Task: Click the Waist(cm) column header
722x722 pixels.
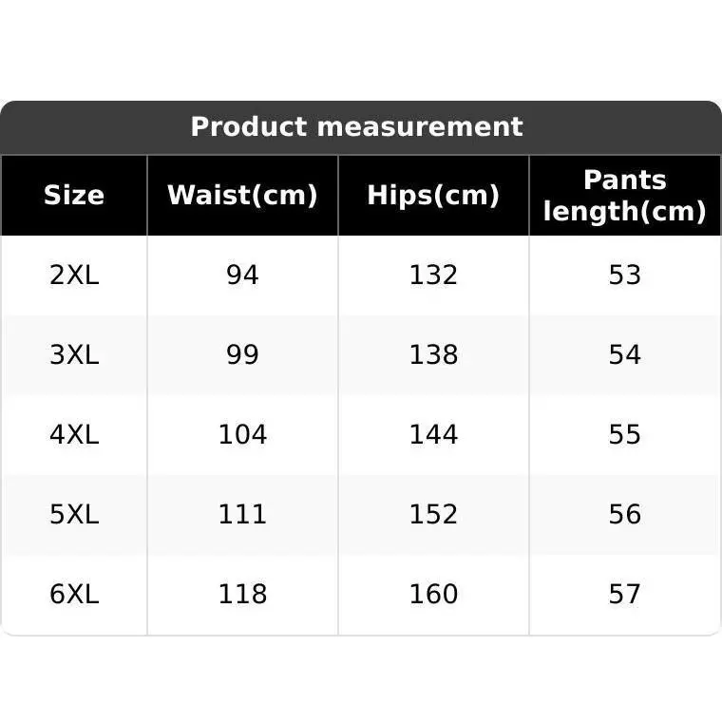Action: pos(242,196)
